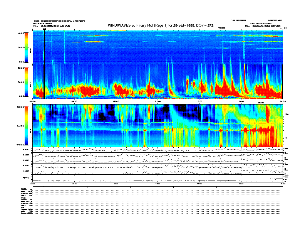The image size is (305, 236).
Task: Click top-left Re position header line
Action: click(x=52, y=26)
